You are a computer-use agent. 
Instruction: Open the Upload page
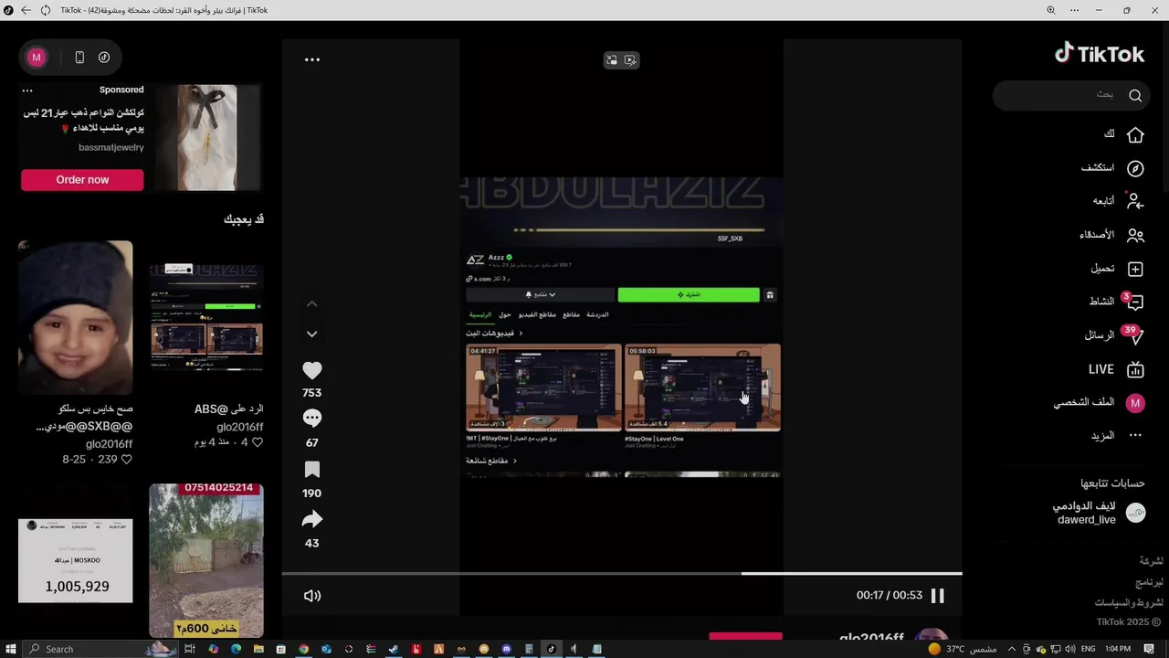[x=1118, y=269]
